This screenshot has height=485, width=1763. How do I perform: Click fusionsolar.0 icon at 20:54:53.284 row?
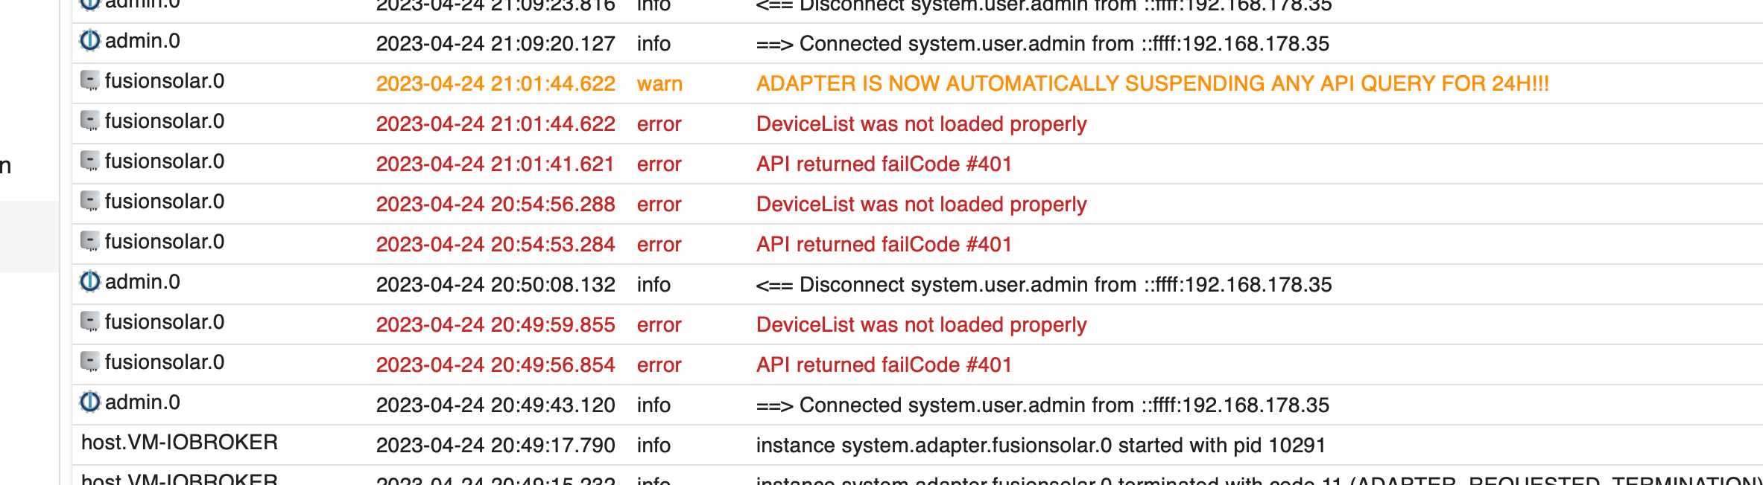coord(90,241)
